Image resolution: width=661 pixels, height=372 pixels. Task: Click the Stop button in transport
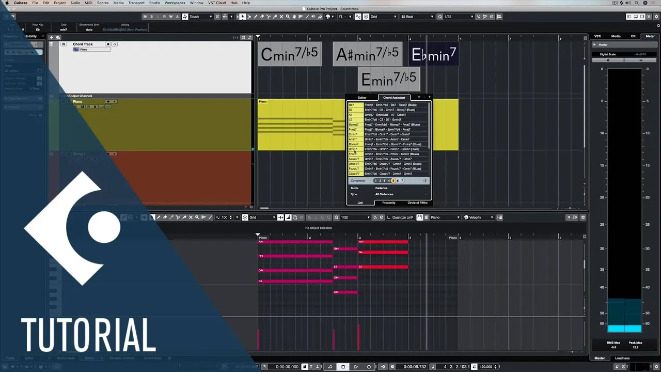[343, 367]
